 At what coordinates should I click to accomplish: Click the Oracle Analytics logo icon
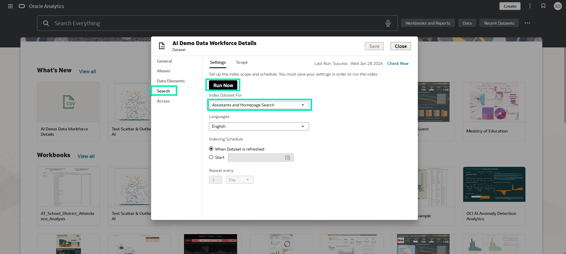(22, 6)
